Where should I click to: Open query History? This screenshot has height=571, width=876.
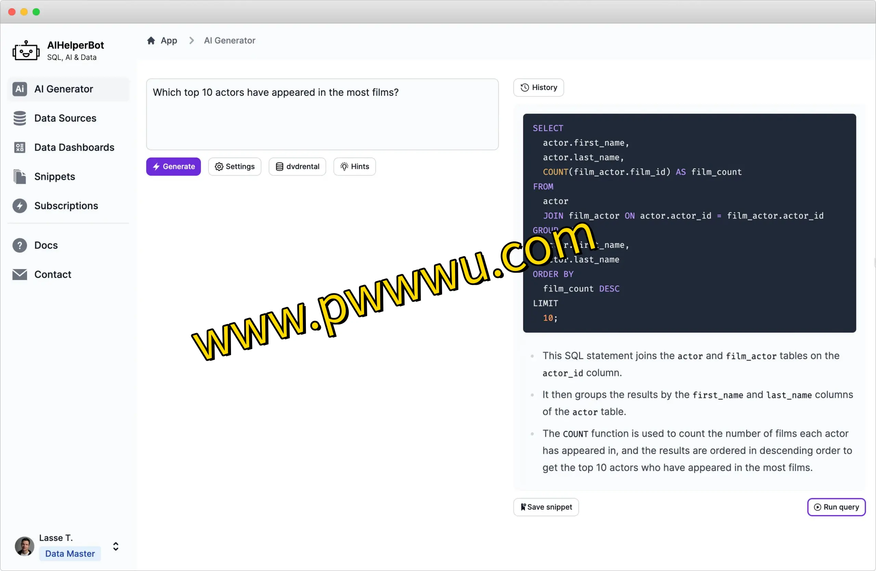tap(539, 88)
